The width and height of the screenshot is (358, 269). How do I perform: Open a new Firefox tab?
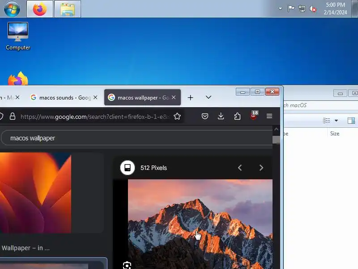tap(191, 98)
